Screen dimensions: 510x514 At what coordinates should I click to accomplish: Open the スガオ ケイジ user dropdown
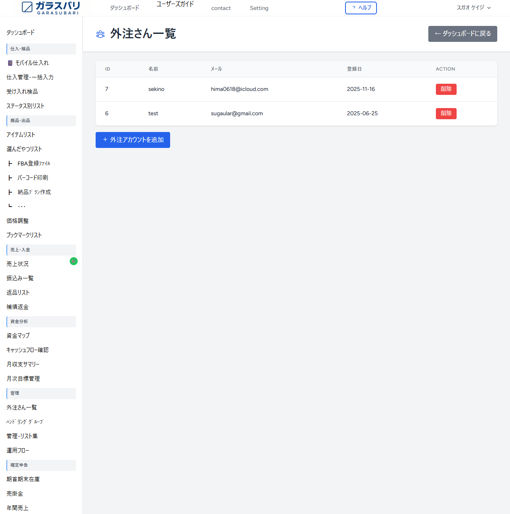click(473, 8)
